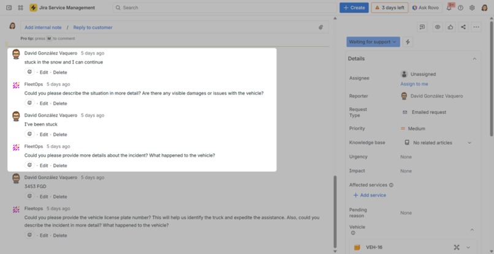Image resolution: width=494 pixels, height=254 pixels.
Task: React to the '3453 FGD' comment
Action: click(x=29, y=196)
